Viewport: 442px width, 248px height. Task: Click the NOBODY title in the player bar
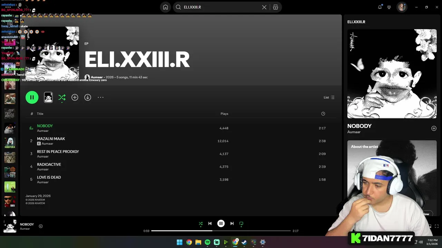[27, 225]
